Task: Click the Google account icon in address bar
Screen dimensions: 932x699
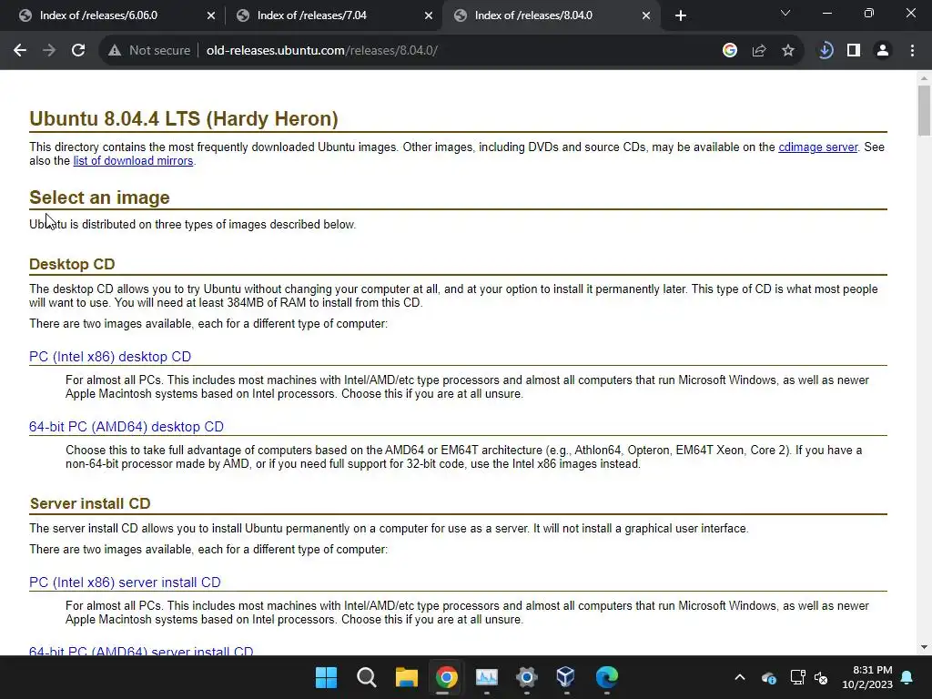Action: click(x=730, y=51)
